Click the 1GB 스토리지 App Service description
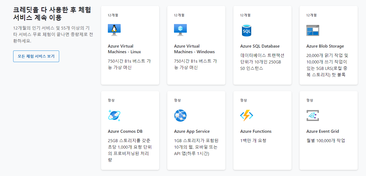 [x=196, y=147]
